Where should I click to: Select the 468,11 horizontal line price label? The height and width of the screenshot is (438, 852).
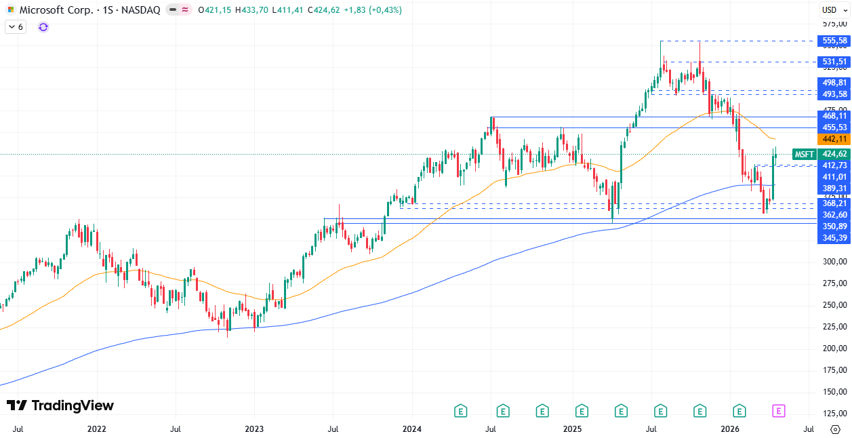(x=834, y=117)
